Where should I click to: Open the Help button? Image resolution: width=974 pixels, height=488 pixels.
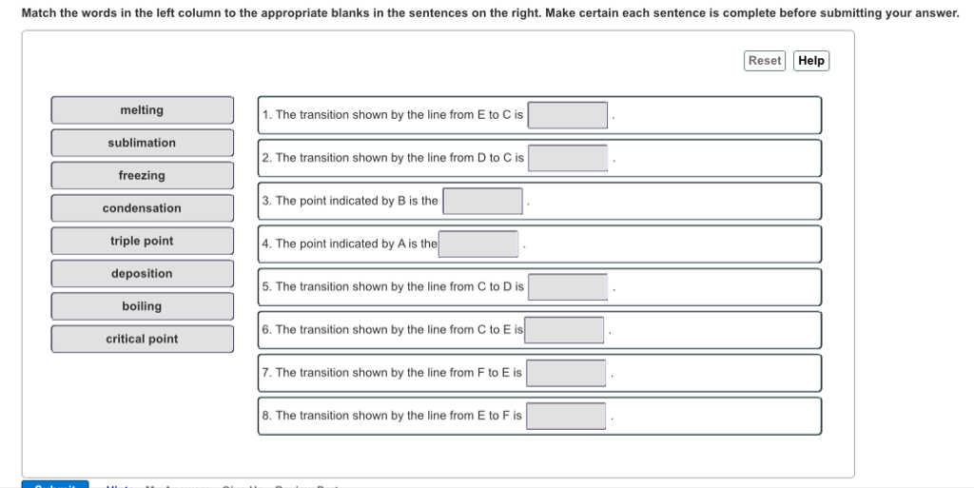coord(811,61)
